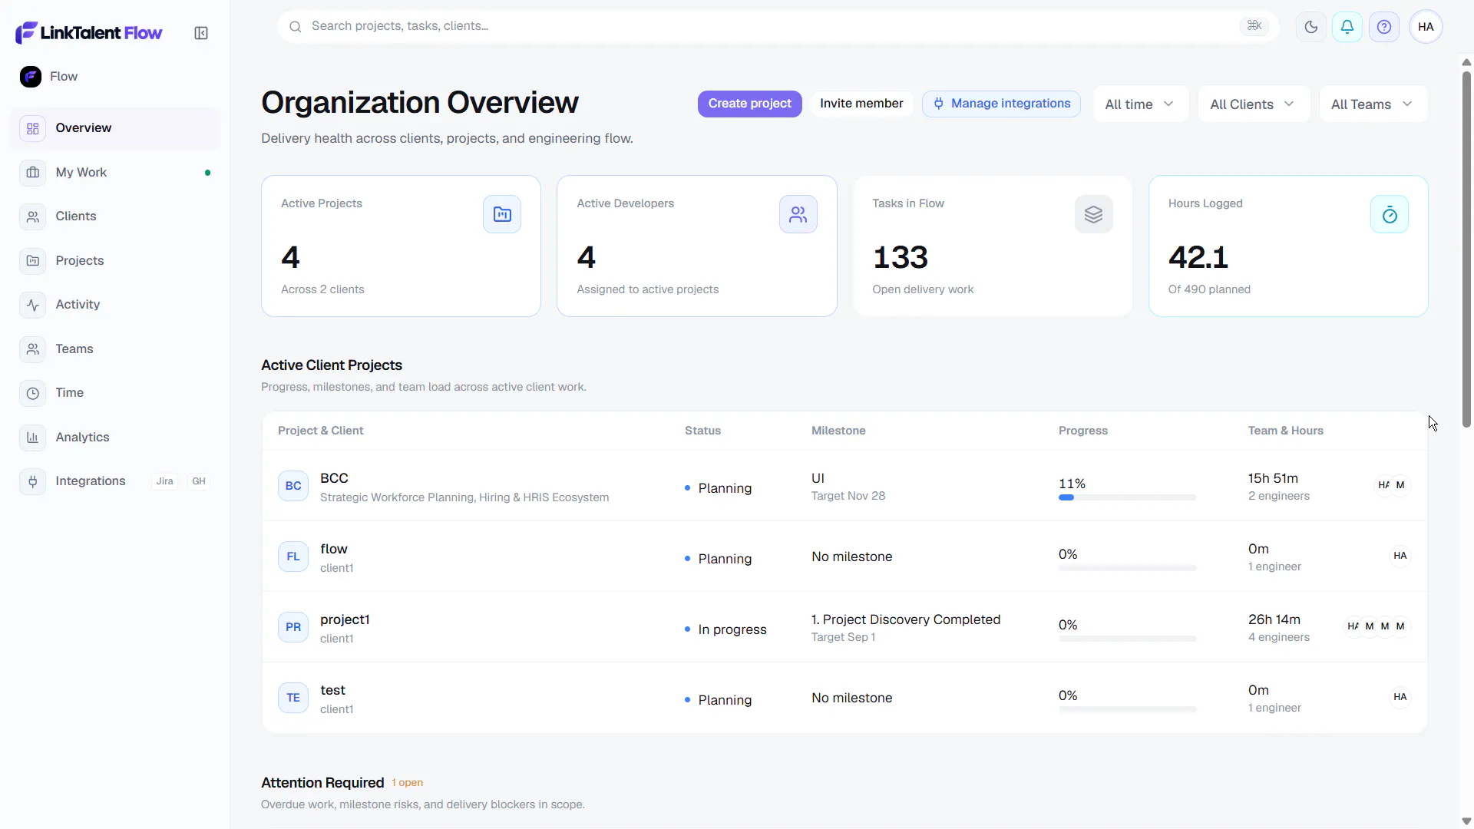This screenshot has width=1474, height=829.
Task: Click the Flow workspace icon
Action: point(31,77)
